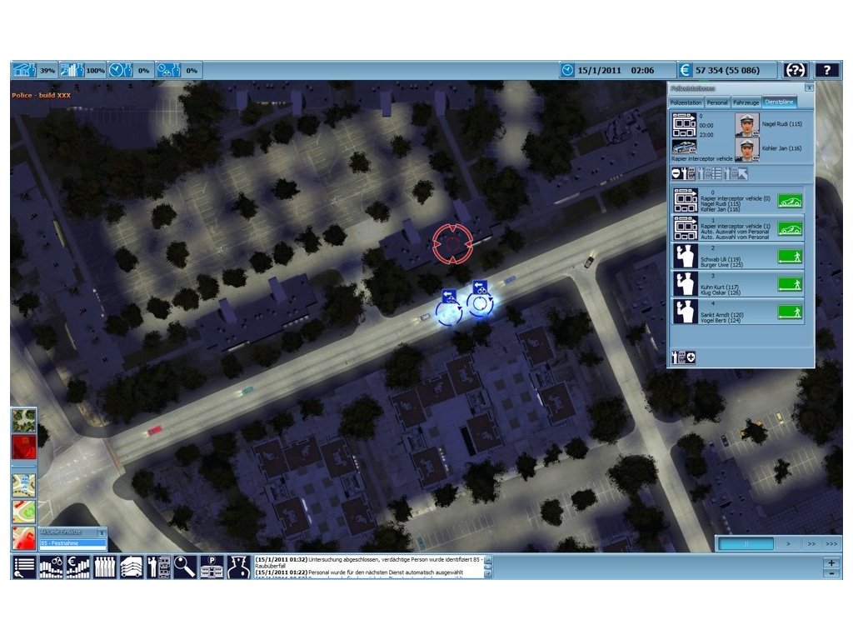
Task: Open the police station building icon
Action: (x=212, y=567)
